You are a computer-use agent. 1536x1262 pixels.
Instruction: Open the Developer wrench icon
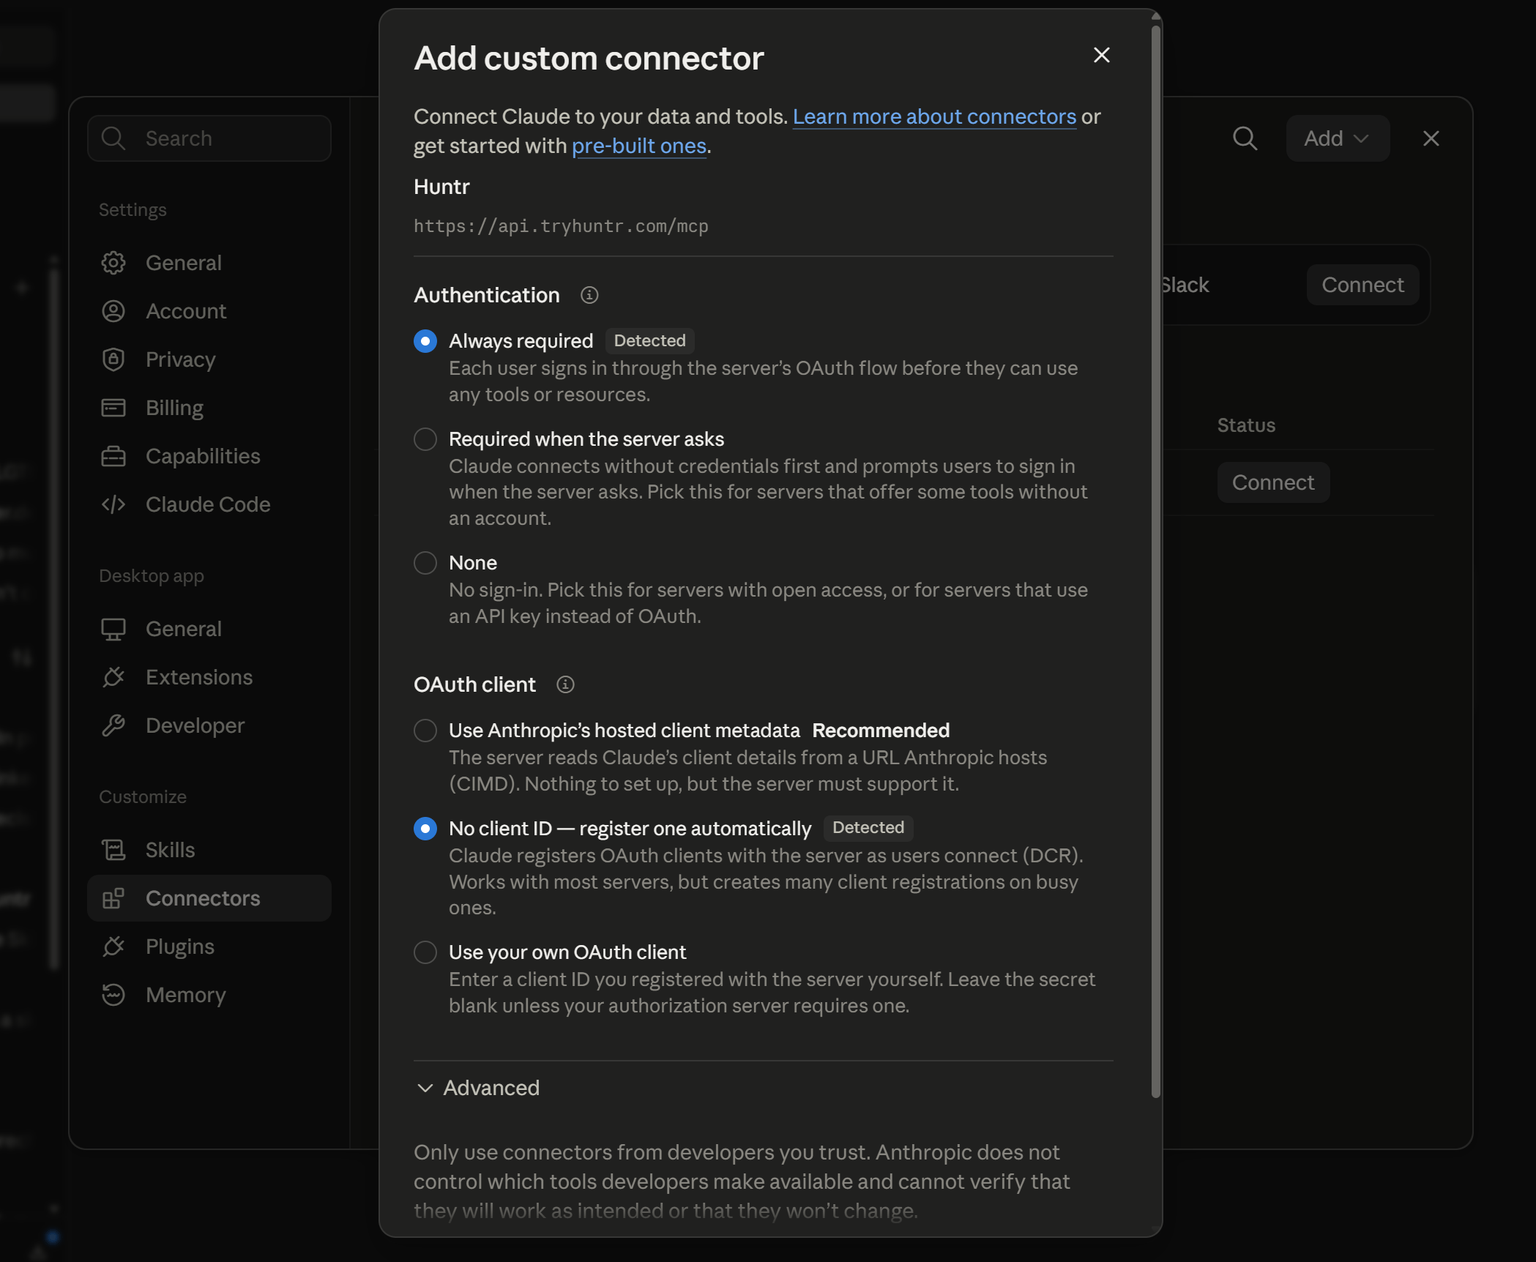click(113, 725)
